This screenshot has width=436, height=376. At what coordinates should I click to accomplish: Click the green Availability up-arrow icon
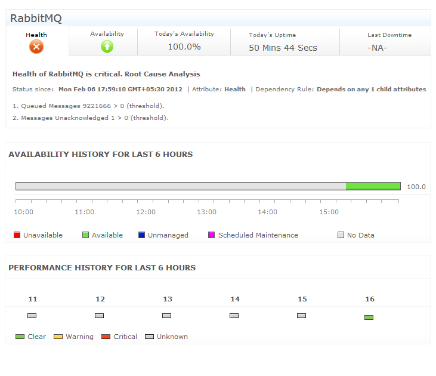tap(107, 46)
